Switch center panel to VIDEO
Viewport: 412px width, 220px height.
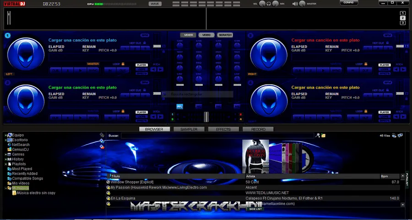206,35
